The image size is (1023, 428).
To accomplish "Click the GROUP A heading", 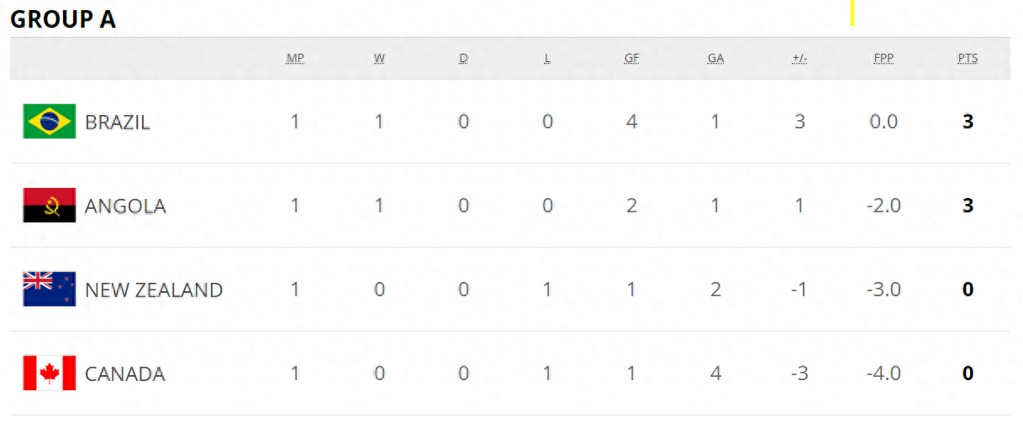I will click(x=63, y=19).
